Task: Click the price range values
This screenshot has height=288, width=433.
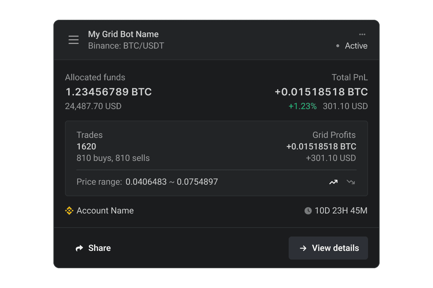Action: [x=172, y=182]
